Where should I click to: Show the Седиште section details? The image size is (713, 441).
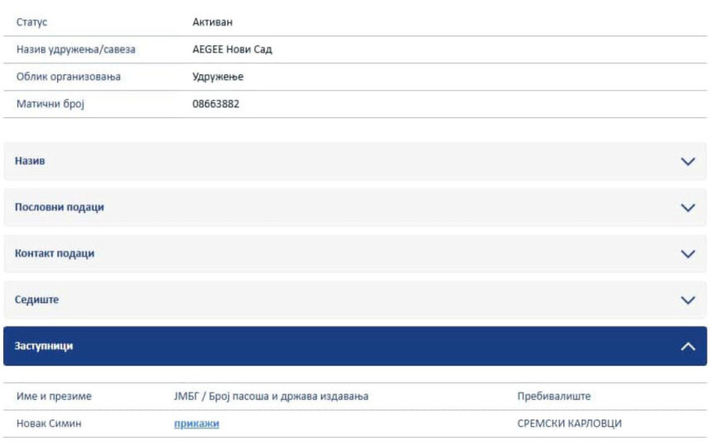37,300
